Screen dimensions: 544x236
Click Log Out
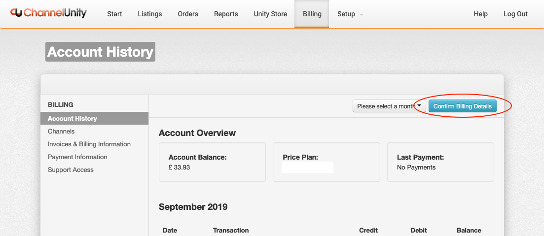point(515,14)
